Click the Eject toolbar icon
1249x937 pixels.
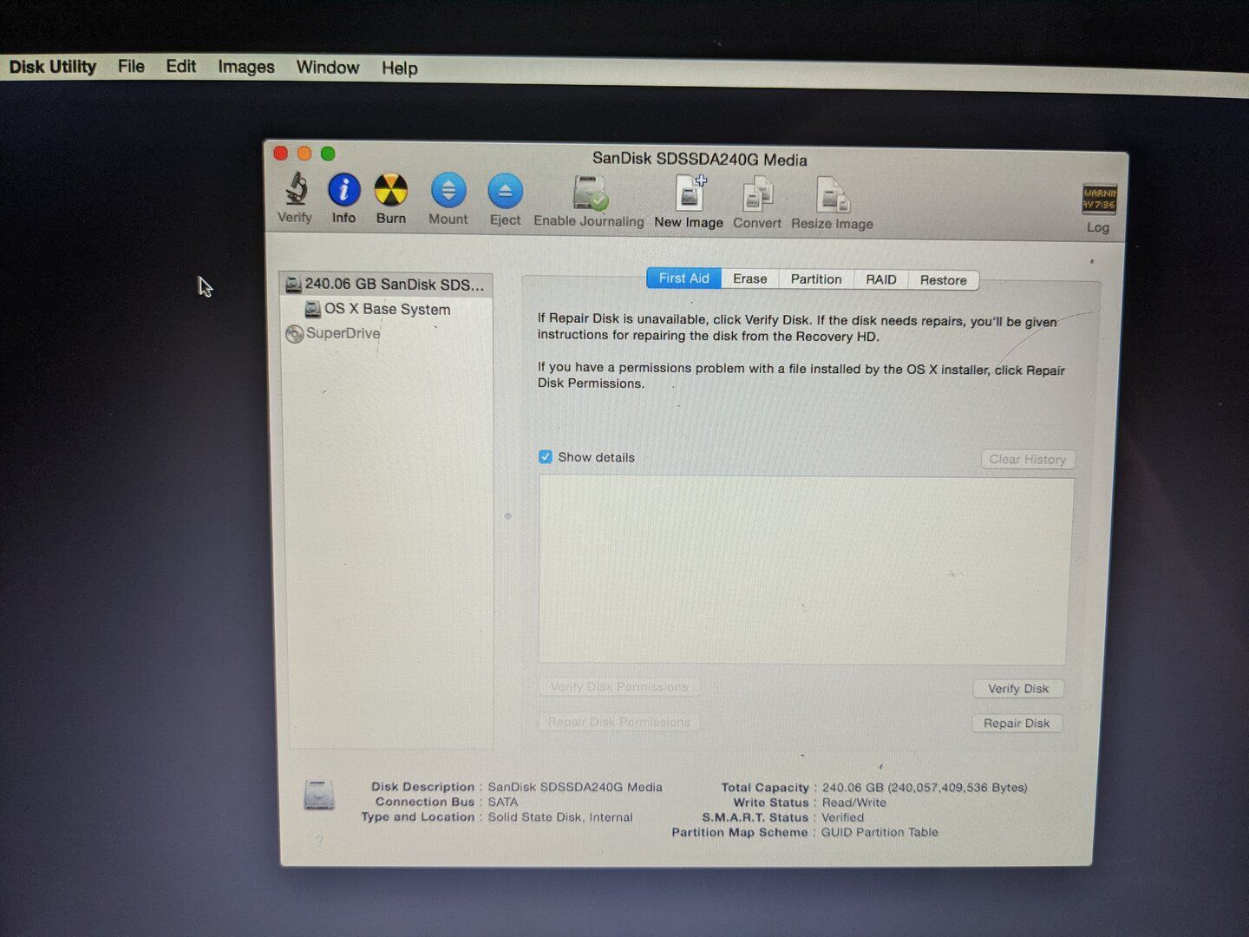pos(505,191)
